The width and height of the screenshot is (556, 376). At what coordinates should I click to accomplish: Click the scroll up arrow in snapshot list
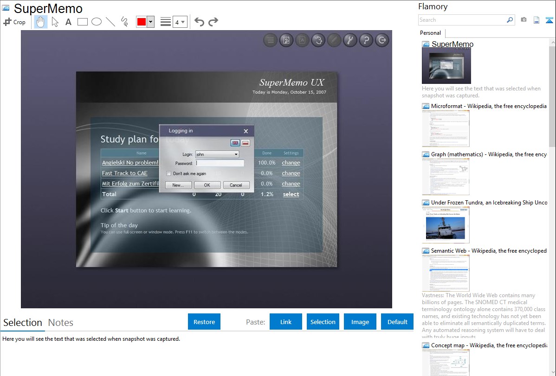[x=552, y=42]
